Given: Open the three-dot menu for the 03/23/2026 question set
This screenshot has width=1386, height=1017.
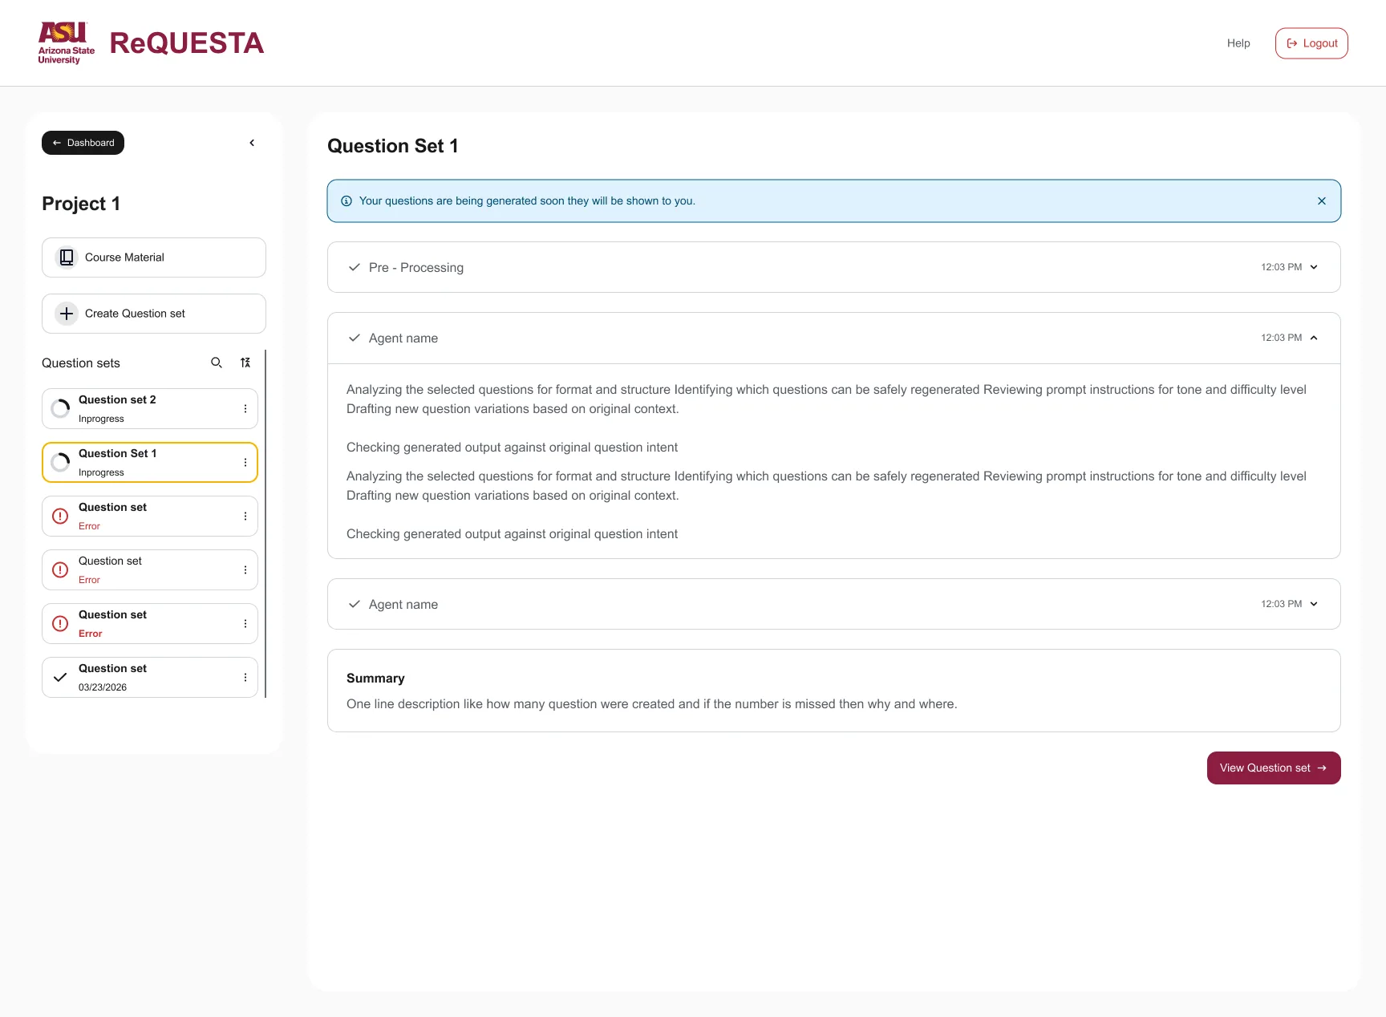Looking at the screenshot, I should pyautogui.click(x=245, y=678).
